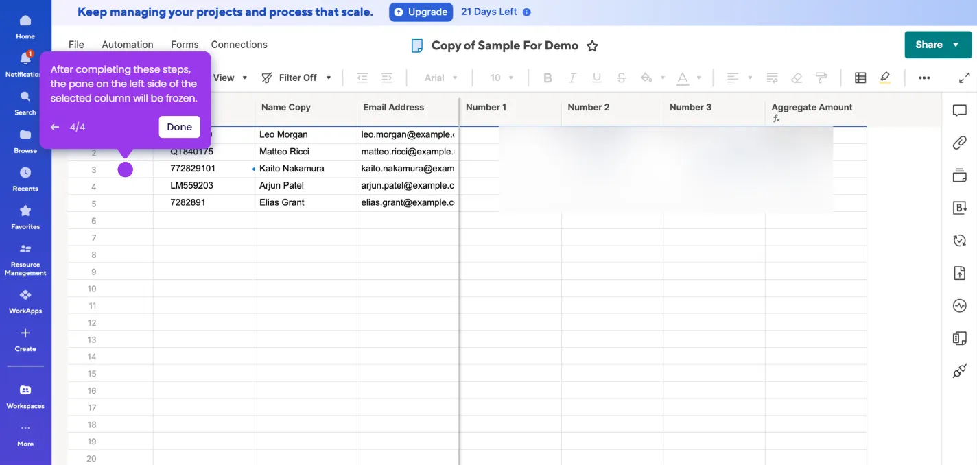Expand the Share button arrow

(x=956, y=45)
